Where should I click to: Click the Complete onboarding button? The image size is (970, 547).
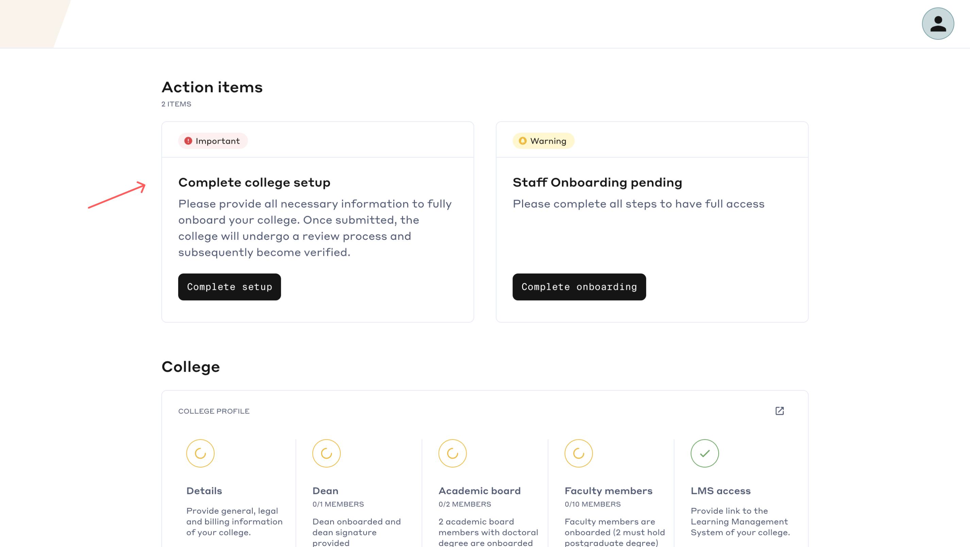pos(579,287)
